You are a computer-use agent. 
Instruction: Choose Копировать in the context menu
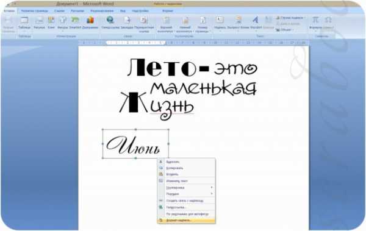tap(186, 168)
